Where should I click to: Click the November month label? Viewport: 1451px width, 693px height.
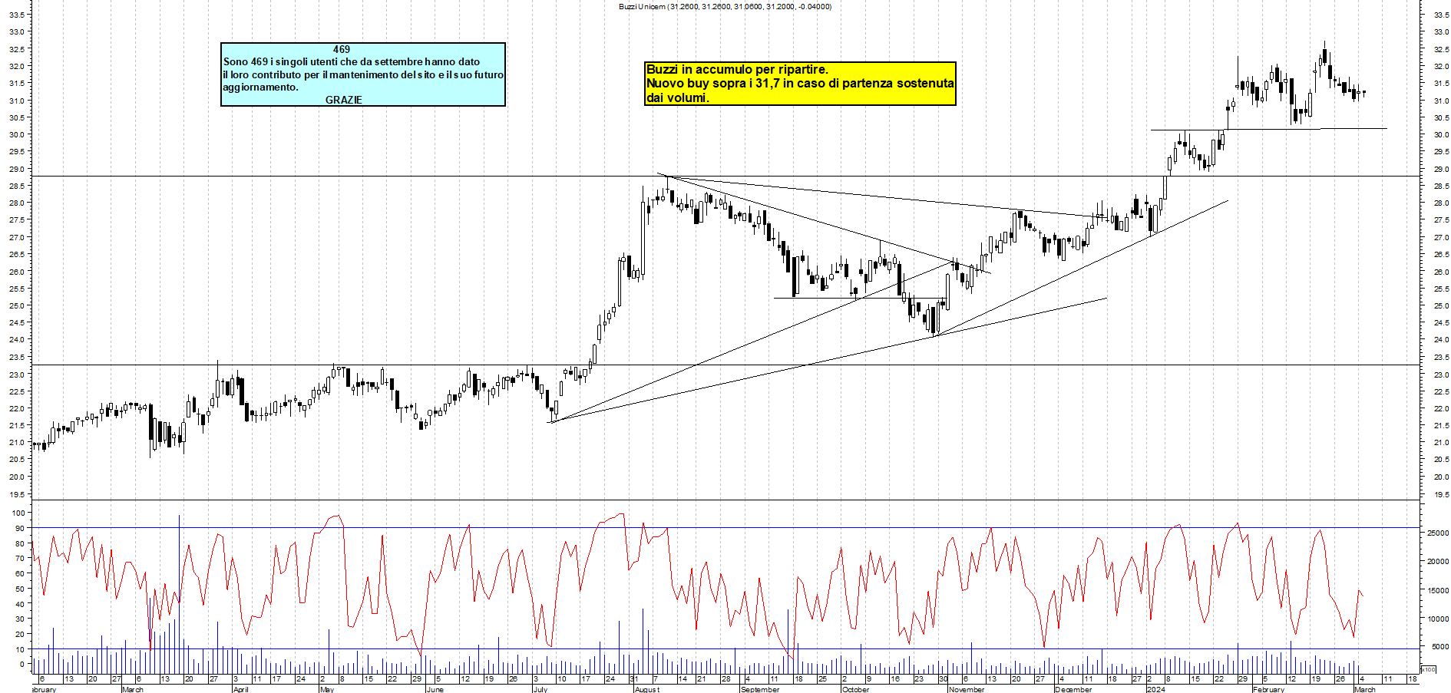[966, 689]
